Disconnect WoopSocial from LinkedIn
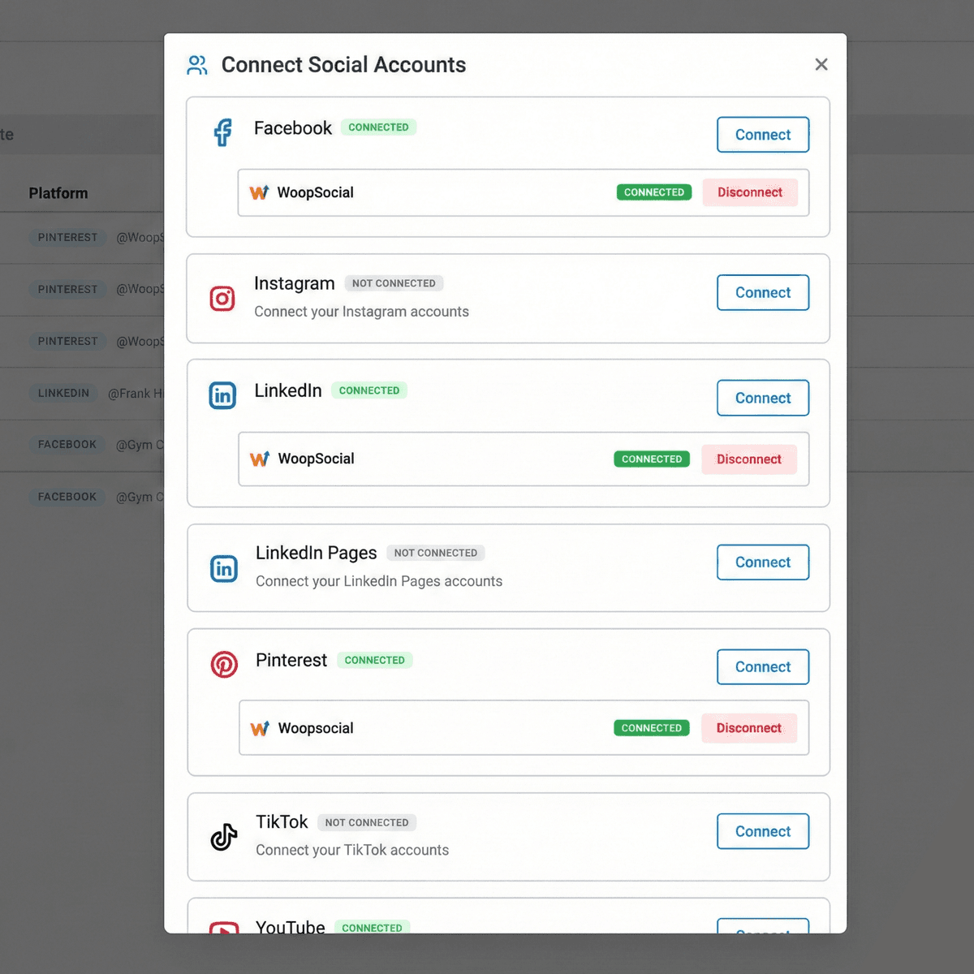The height and width of the screenshot is (974, 974). [748, 459]
